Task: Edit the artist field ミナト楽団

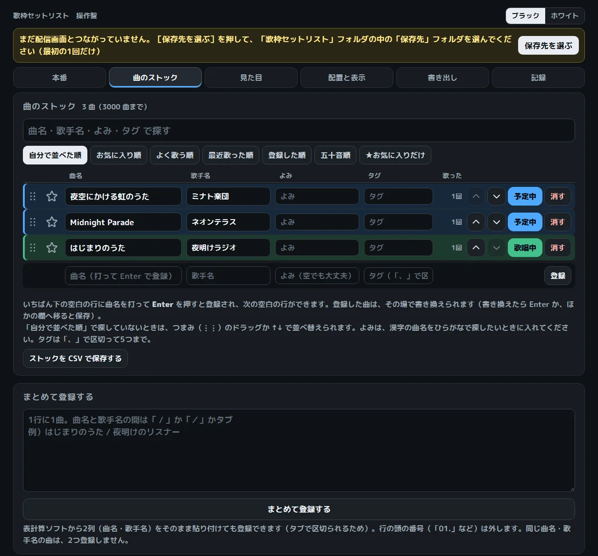Action: tap(228, 196)
